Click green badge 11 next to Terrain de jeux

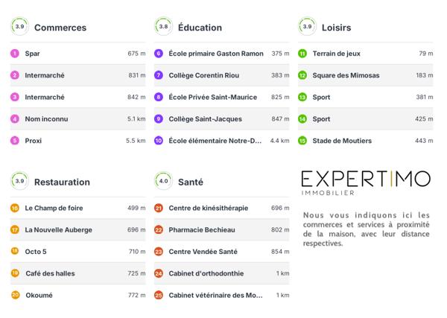[302, 54]
